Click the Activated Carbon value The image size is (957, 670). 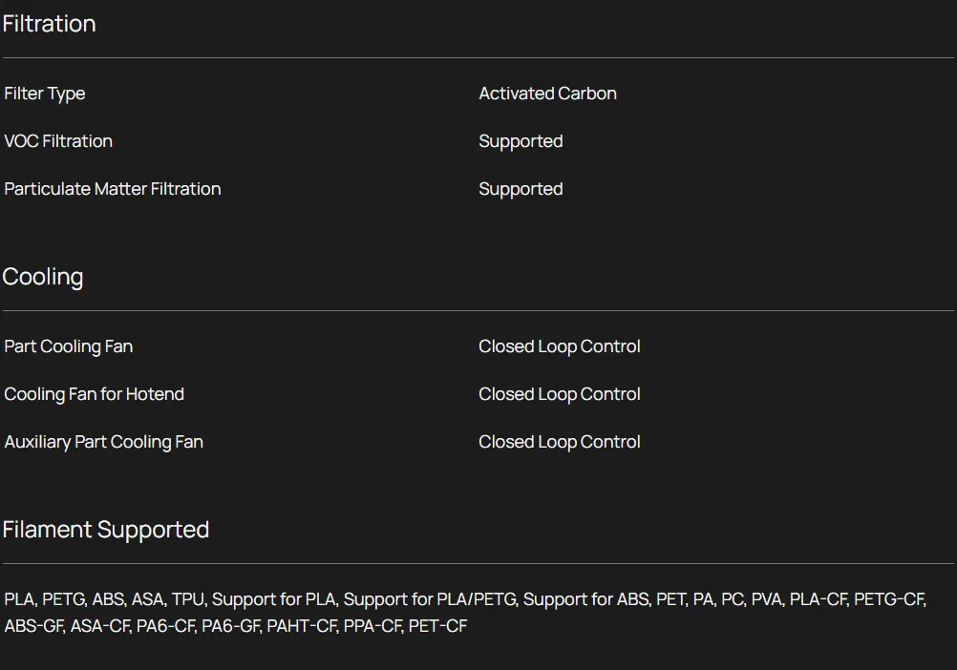pos(547,94)
